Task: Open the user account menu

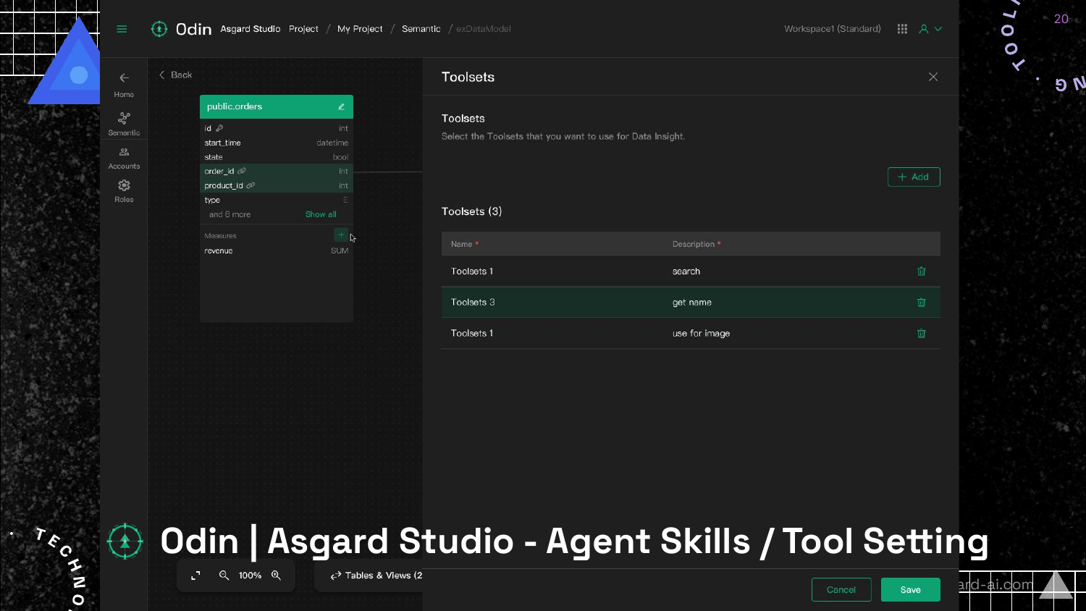Action: tap(930, 29)
